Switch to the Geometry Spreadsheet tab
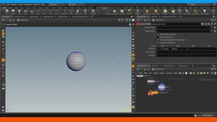The width and height of the screenshot is (217, 122). 80,17
